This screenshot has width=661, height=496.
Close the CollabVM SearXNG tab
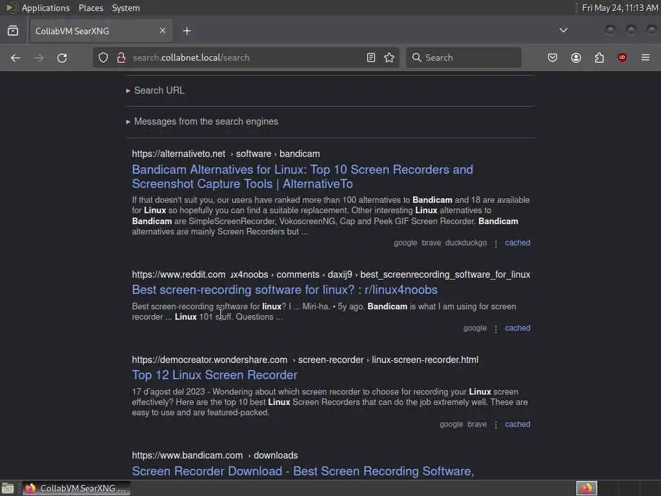tap(162, 30)
